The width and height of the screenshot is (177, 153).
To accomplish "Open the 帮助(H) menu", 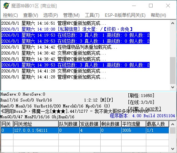I will (x=158, y=15).
